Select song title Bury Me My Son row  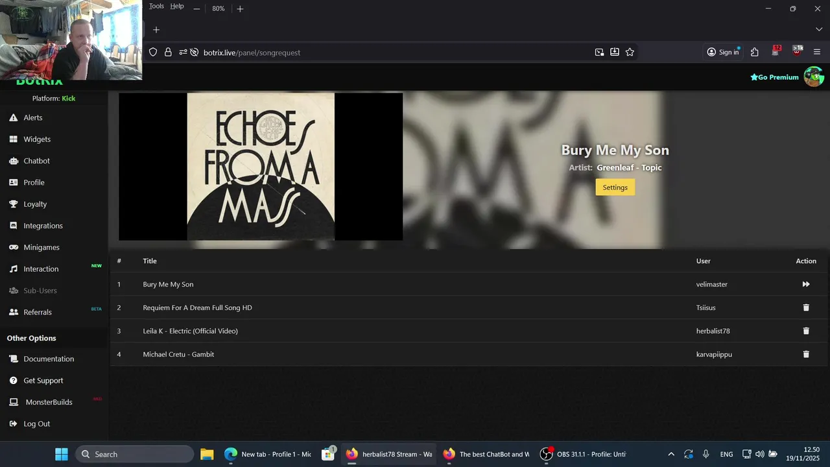pyautogui.click(x=168, y=284)
